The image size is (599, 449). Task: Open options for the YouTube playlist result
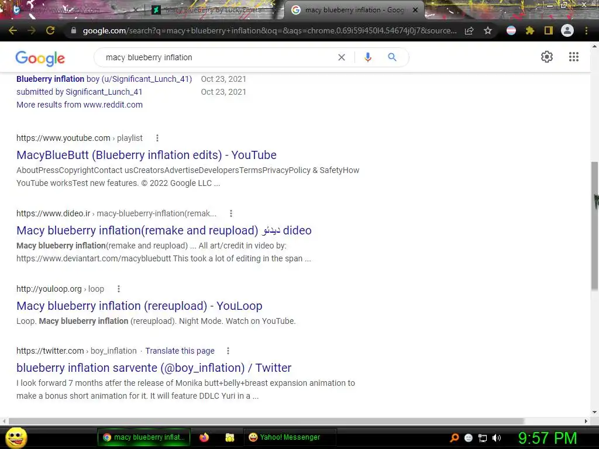157,138
